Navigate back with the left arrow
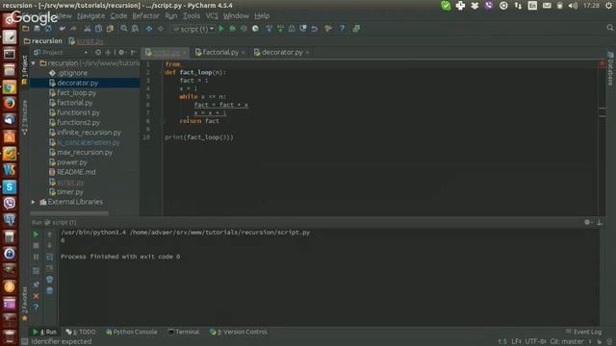The width and height of the screenshot is (616, 346). (149, 29)
